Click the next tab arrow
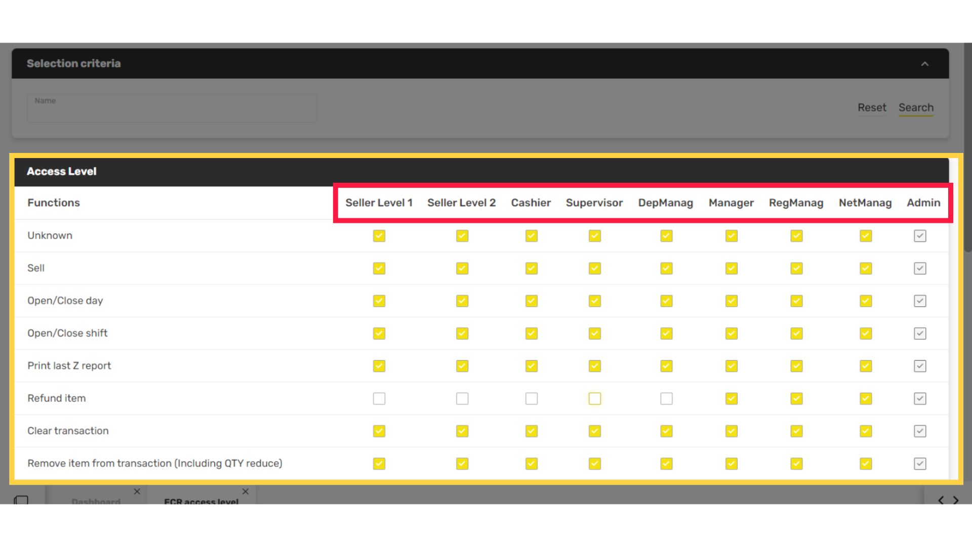This screenshot has height=547, width=972. click(956, 500)
